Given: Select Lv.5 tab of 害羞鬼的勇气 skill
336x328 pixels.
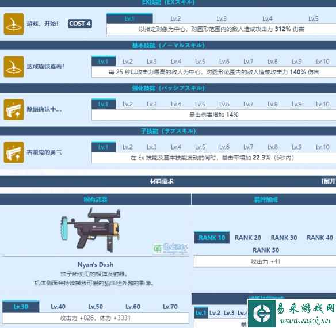Looking at the screenshot, I should 200,147.
